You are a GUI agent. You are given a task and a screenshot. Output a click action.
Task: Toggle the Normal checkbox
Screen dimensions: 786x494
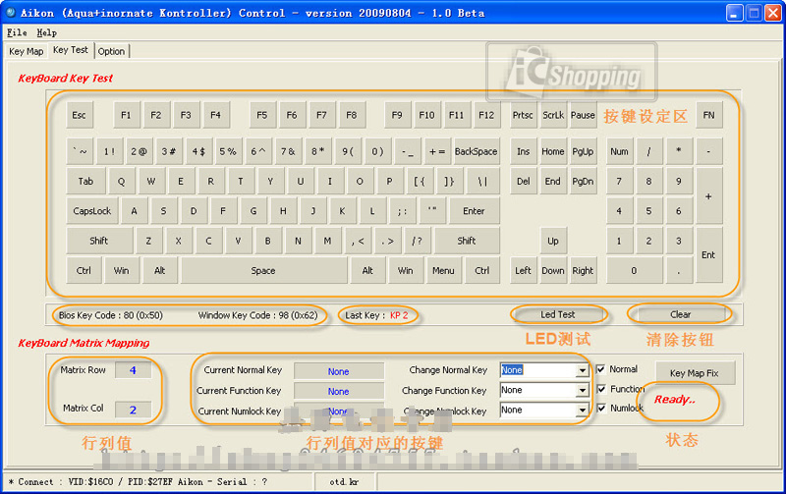pos(601,370)
